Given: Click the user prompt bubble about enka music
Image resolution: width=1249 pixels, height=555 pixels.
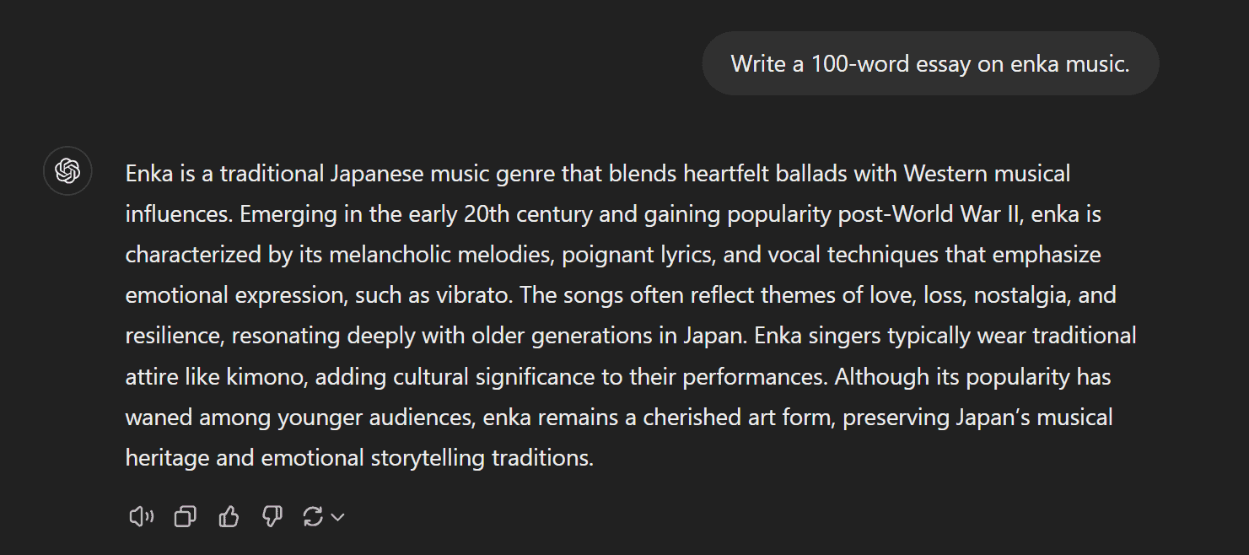Looking at the screenshot, I should (x=930, y=63).
